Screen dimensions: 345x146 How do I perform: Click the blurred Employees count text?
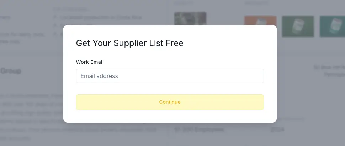click(x=199, y=130)
